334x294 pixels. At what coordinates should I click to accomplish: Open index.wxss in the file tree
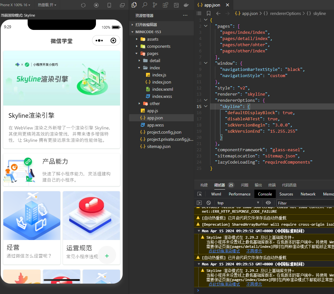[162, 96]
